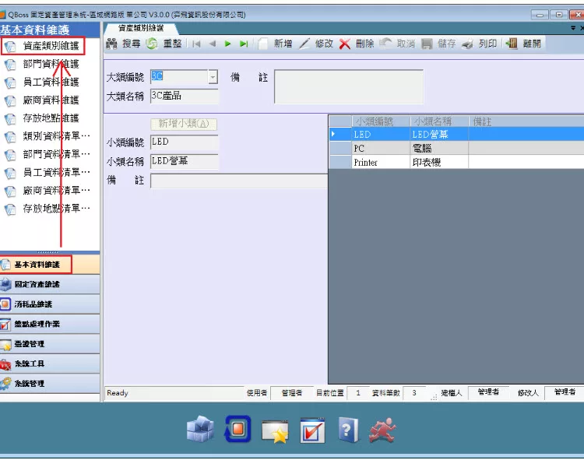Click the question mark help icon
Viewport: 584px width, 460px height.
point(348,429)
